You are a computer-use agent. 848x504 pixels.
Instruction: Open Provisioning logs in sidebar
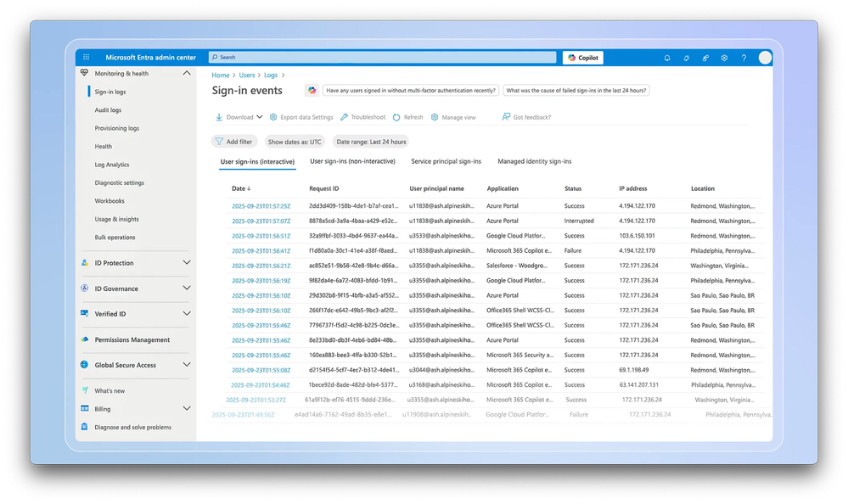tap(117, 128)
